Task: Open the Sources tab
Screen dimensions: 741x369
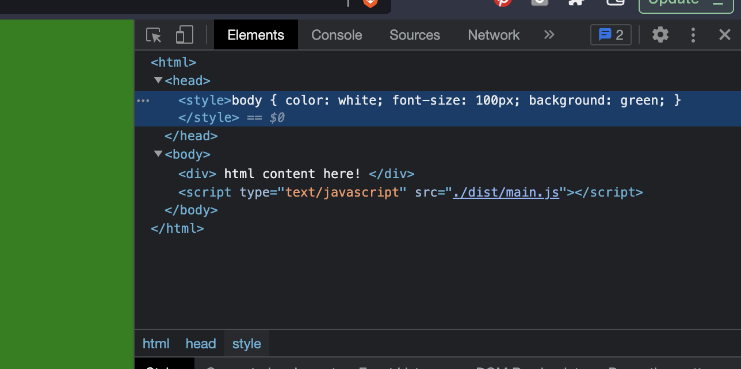Action: (415, 35)
